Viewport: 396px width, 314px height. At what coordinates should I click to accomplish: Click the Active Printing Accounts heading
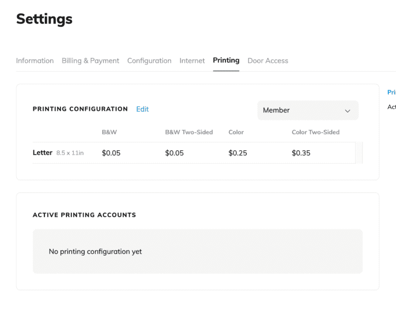pyautogui.click(x=84, y=215)
